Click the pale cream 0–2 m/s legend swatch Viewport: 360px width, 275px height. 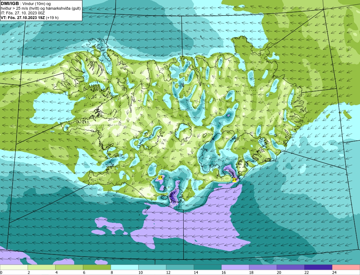point(14,267)
